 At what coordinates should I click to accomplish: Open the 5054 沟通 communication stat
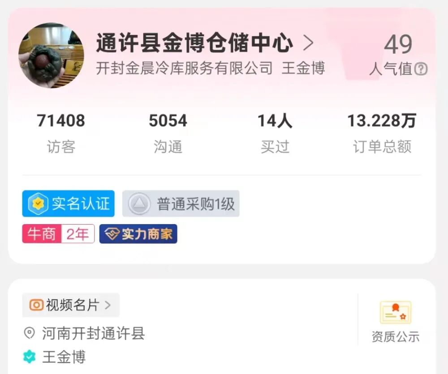(x=168, y=133)
